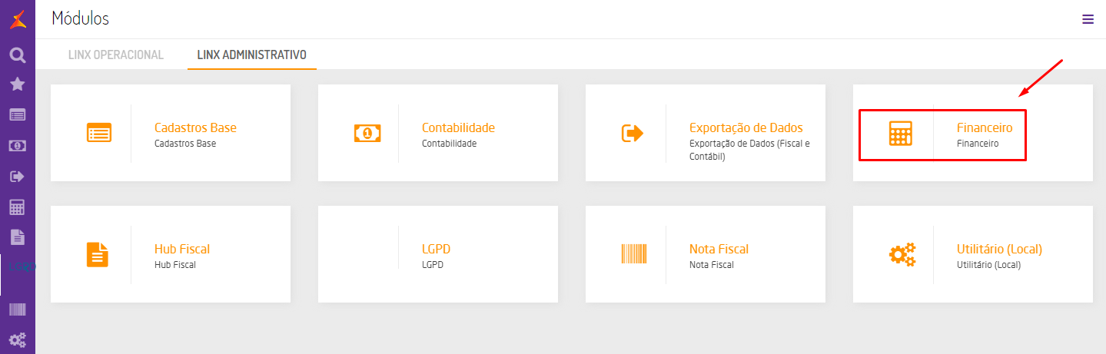Open the Cadastros Base module card
This screenshot has width=1106, height=354.
171,133
